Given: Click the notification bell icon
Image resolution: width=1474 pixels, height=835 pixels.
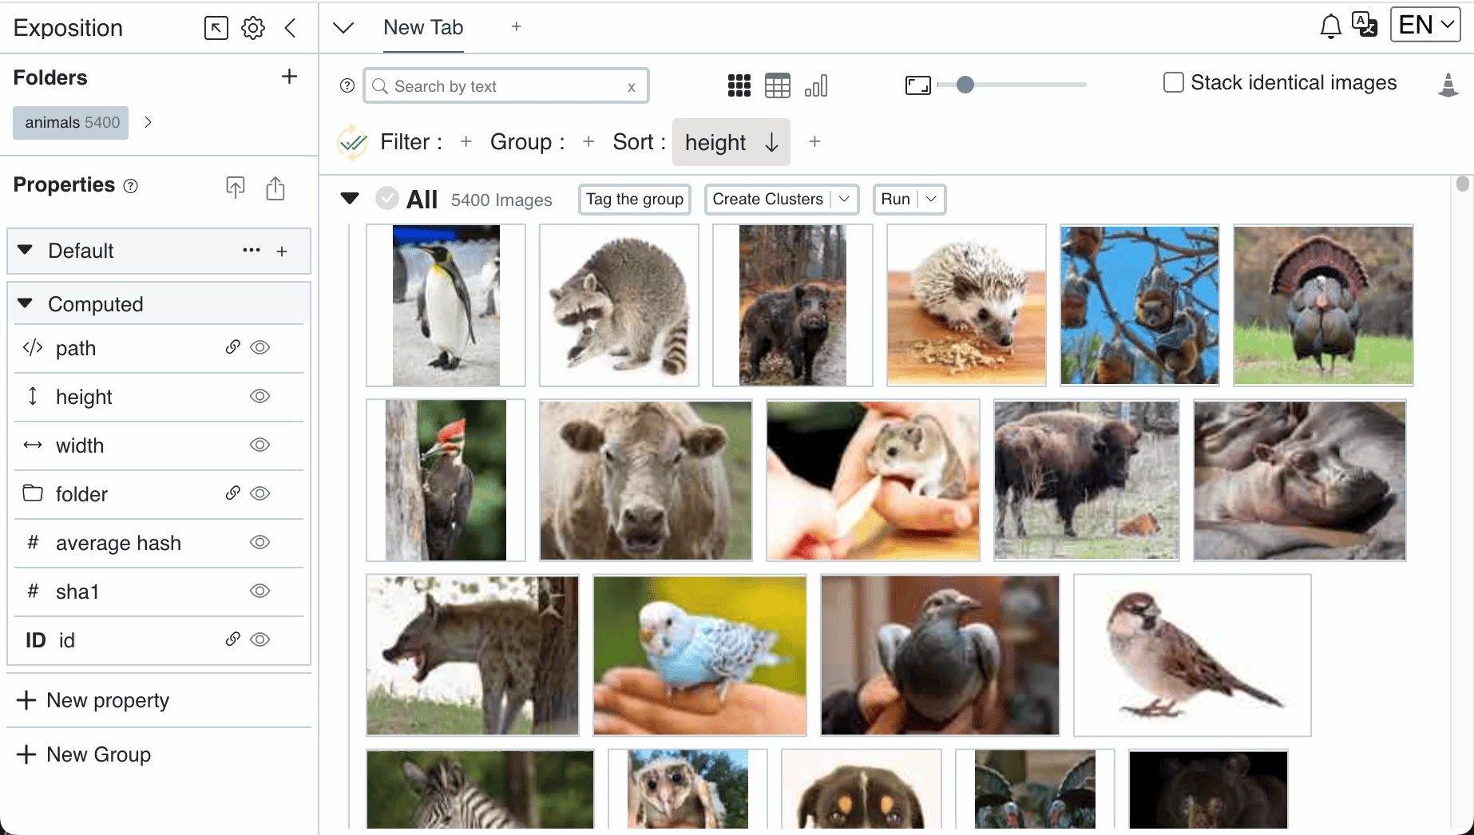Looking at the screenshot, I should tap(1330, 26).
